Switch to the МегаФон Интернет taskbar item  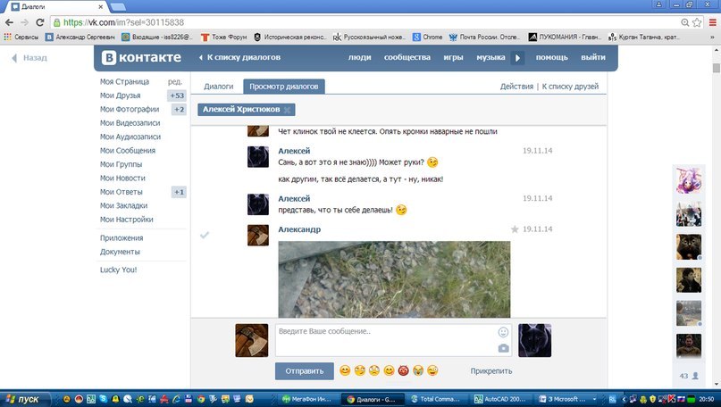pyautogui.click(x=307, y=399)
